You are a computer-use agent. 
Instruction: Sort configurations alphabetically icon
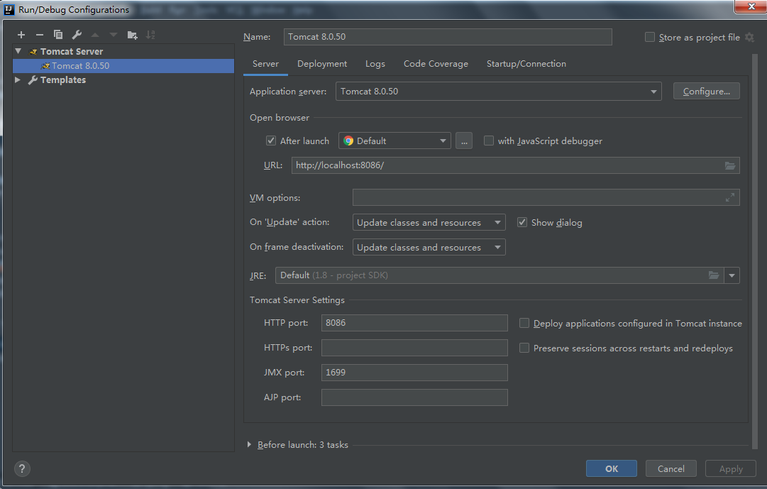pos(150,35)
